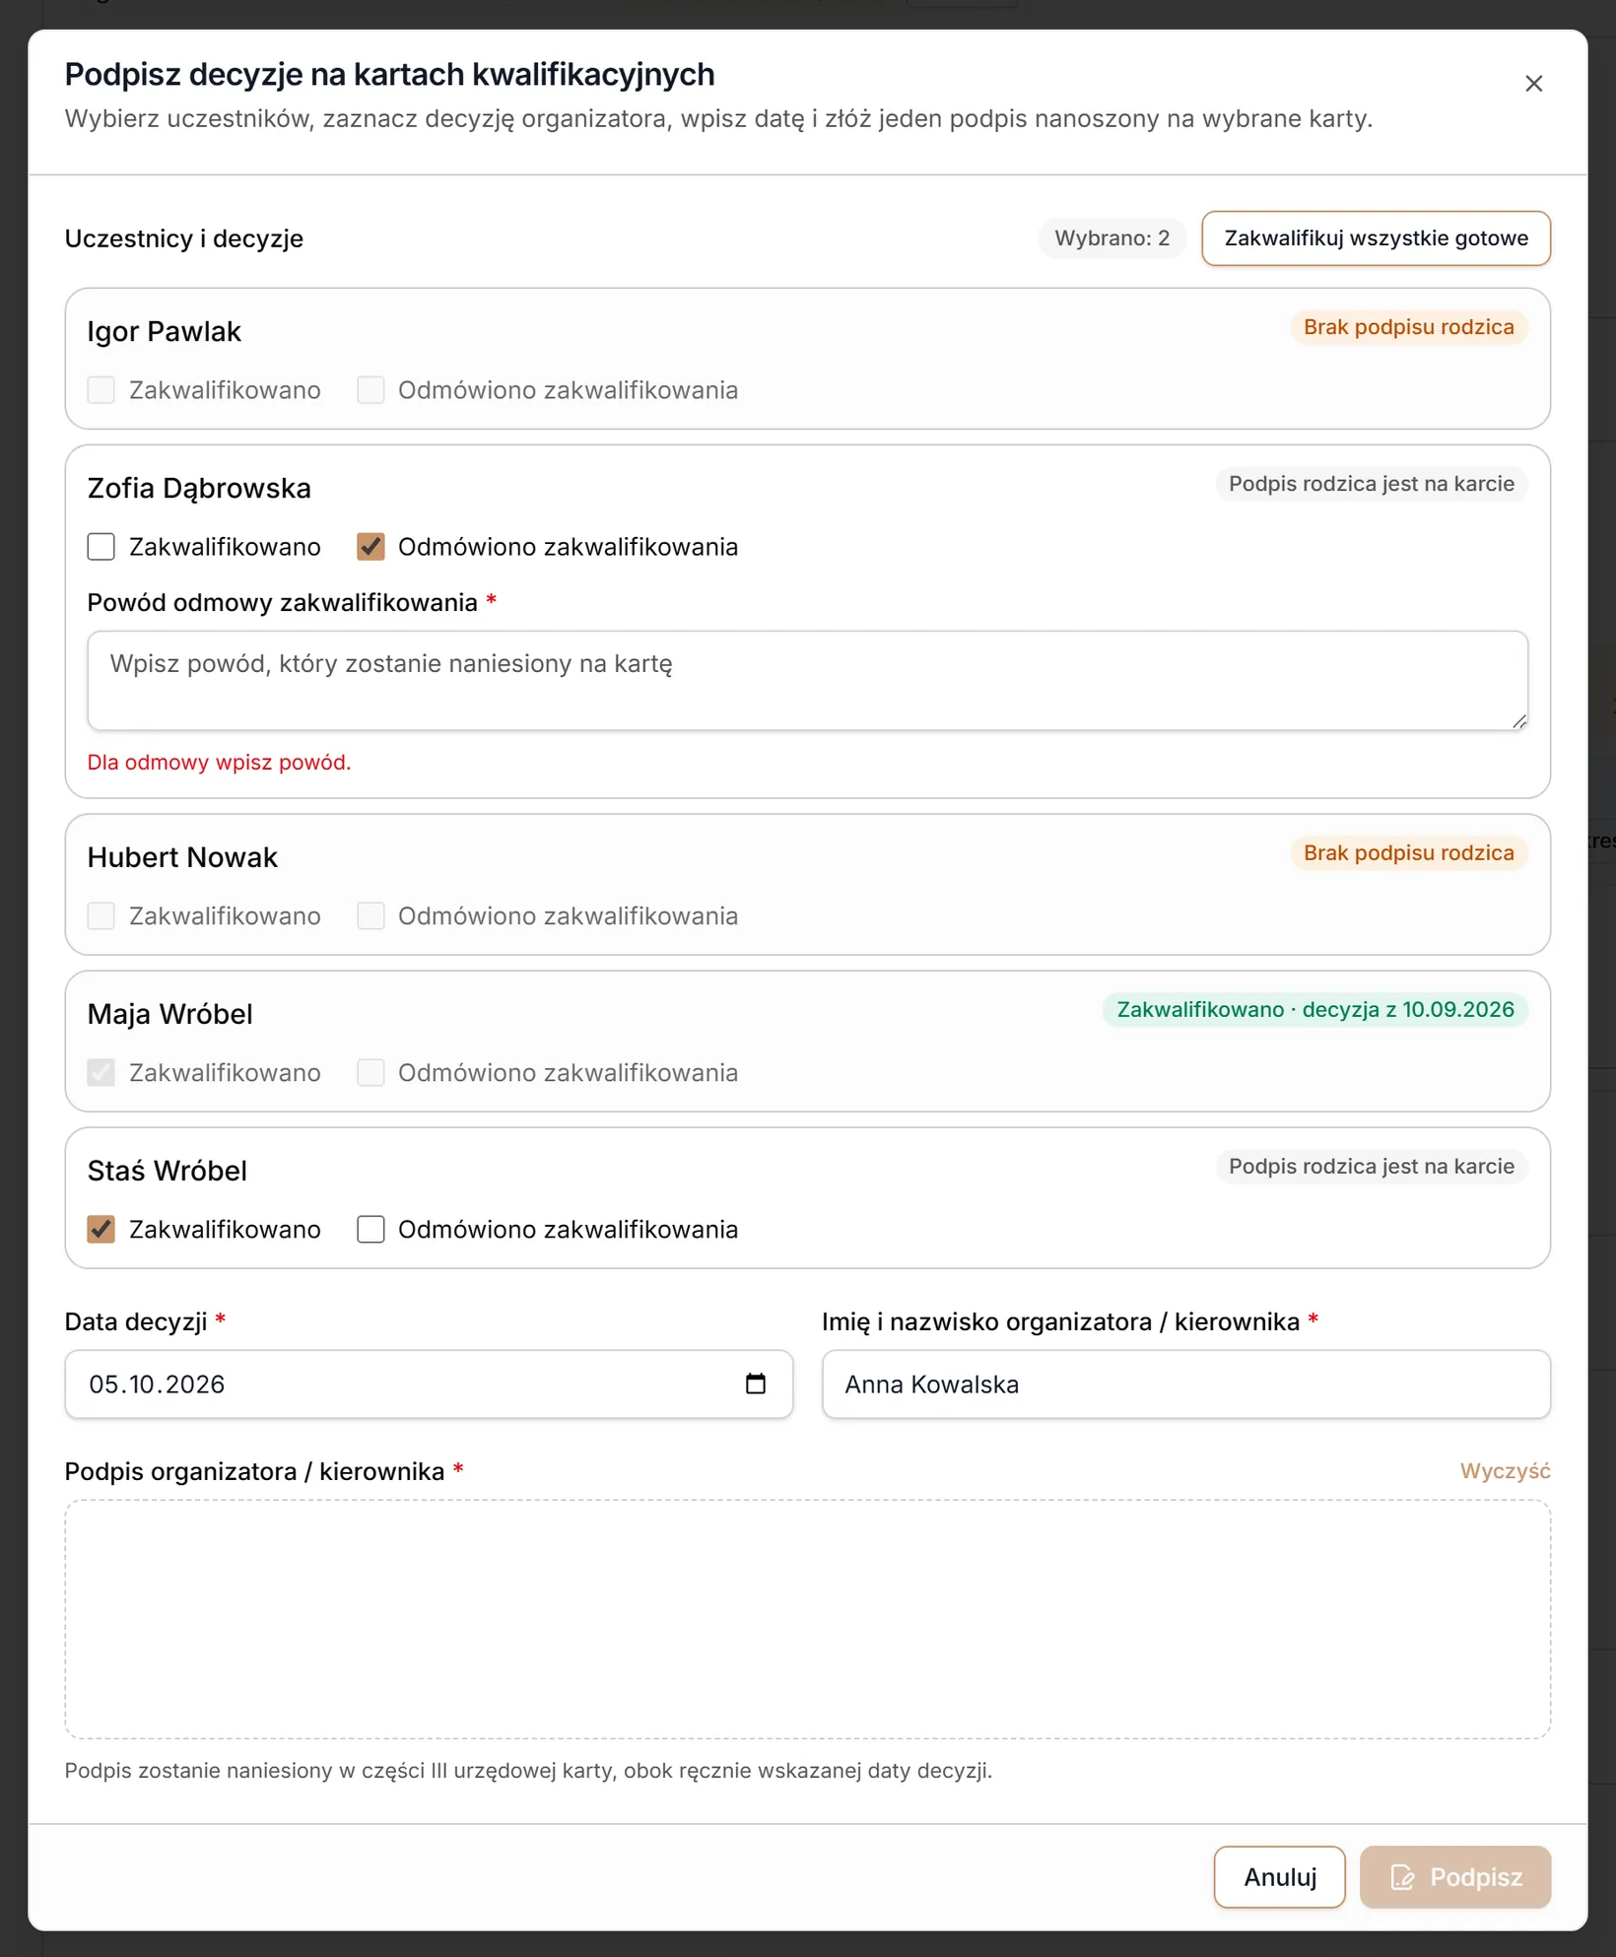The width and height of the screenshot is (1616, 1957).
Task: Click Maja Wróbel's green Zakwalifikowano decision badge
Action: (x=1315, y=1010)
